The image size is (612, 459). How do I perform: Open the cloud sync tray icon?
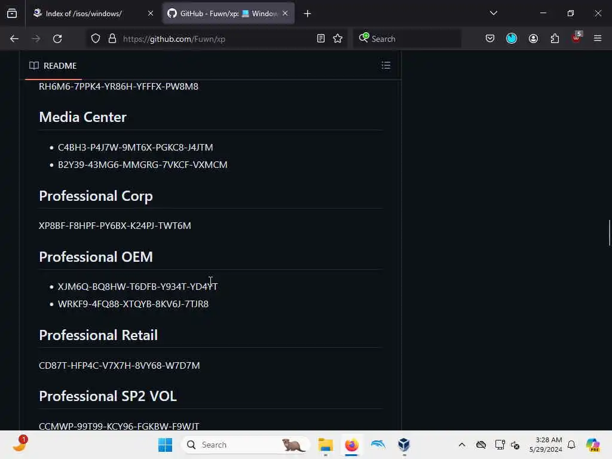(x=481, y=445)
